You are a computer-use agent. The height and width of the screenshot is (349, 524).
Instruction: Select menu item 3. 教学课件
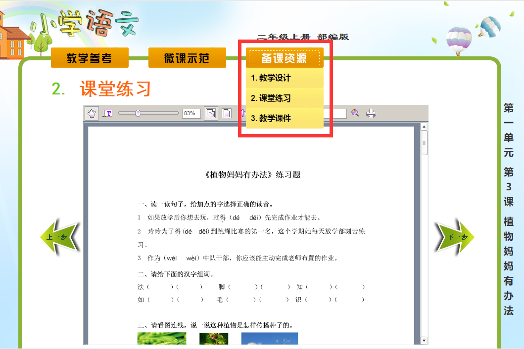[285, 118]
